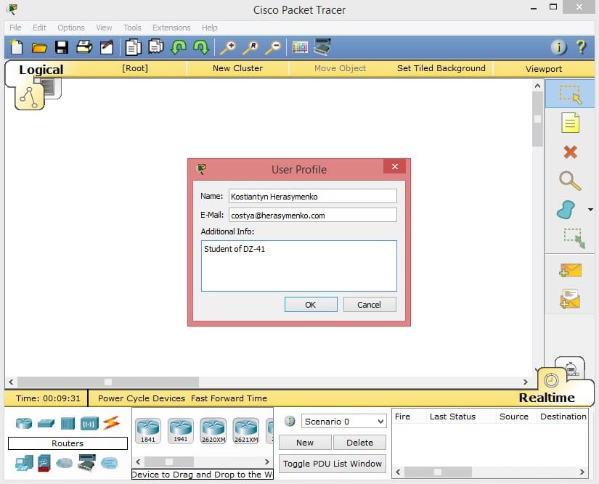Click Set Tiled Background button
599x484 pixels.
pyautogui.click(x=441, y=68)
